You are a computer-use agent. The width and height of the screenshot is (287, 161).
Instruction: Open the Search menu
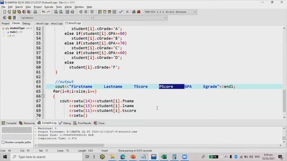click(19, 7)
